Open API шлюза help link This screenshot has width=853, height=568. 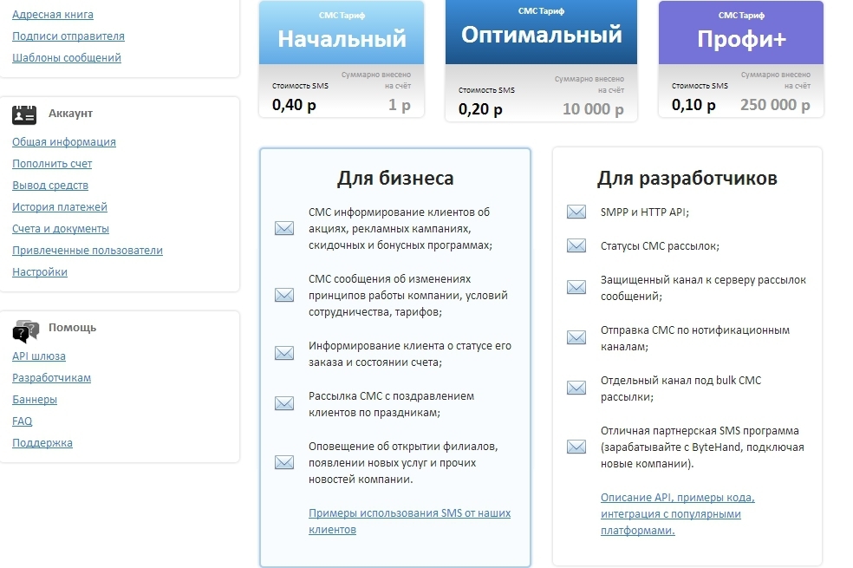(39, 356)
